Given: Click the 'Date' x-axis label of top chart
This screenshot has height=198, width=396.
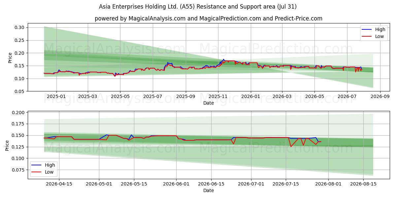Looking at the screenshot, I should [208, 103].
